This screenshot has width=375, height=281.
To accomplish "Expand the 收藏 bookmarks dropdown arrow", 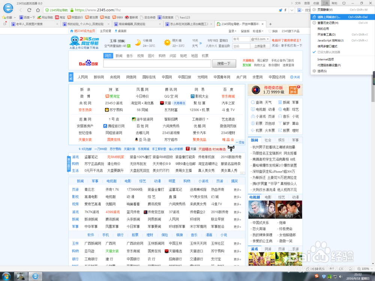I will pos(15,18).
